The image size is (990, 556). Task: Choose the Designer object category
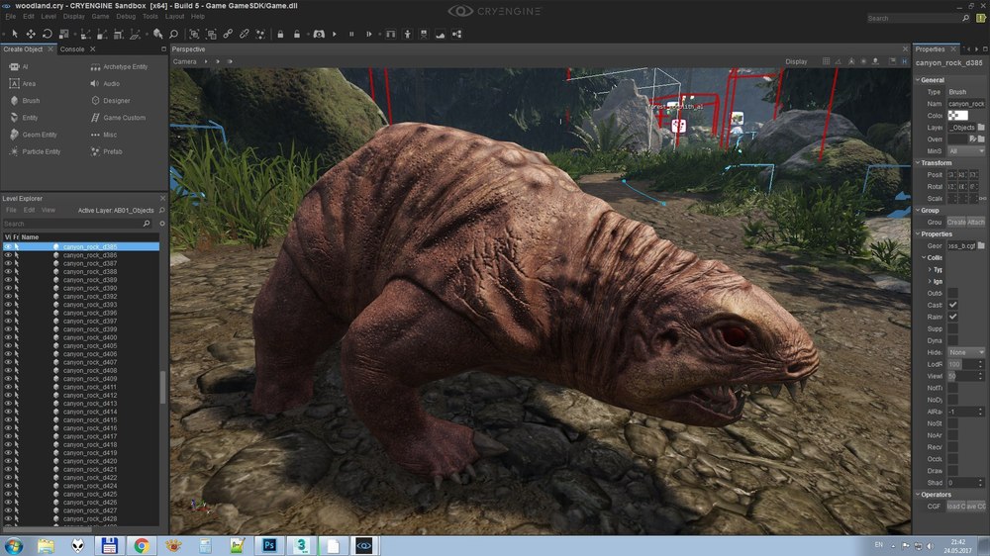tap(111, 100)
